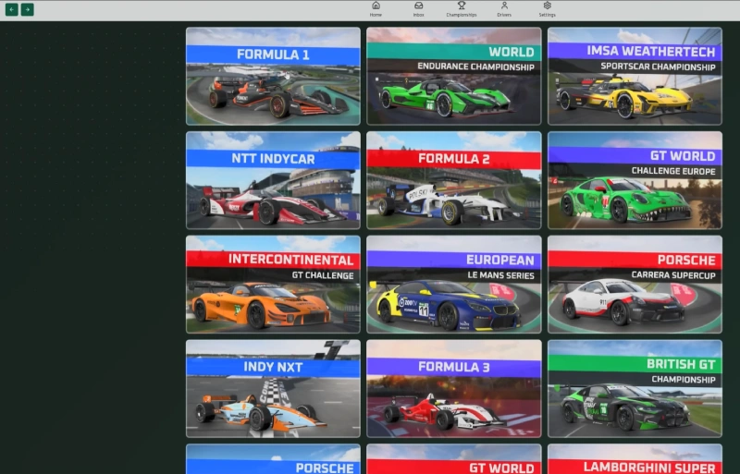Viewport: 740px width, 474px height.
Task: Select the Formula 1 championship card
Action: coord(273,76)
